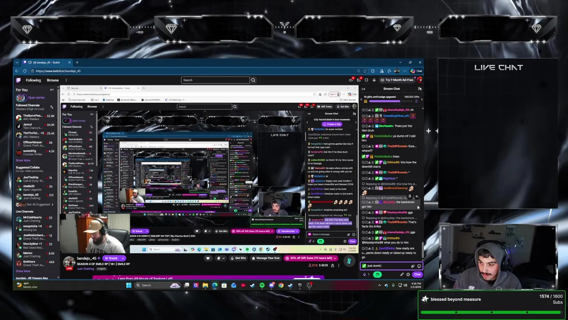The height and width of the screenshot is (320, 568).
Task: Go to the next gift goal card
Action: click(x=421, y=100)
